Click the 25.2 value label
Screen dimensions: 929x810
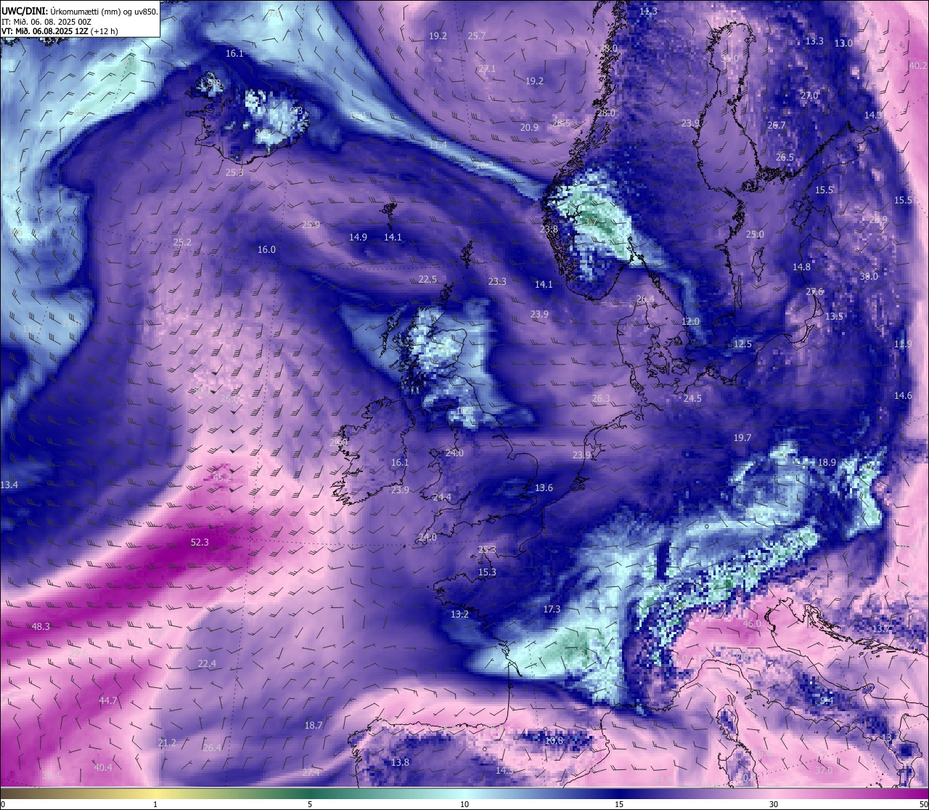(182, 242)
